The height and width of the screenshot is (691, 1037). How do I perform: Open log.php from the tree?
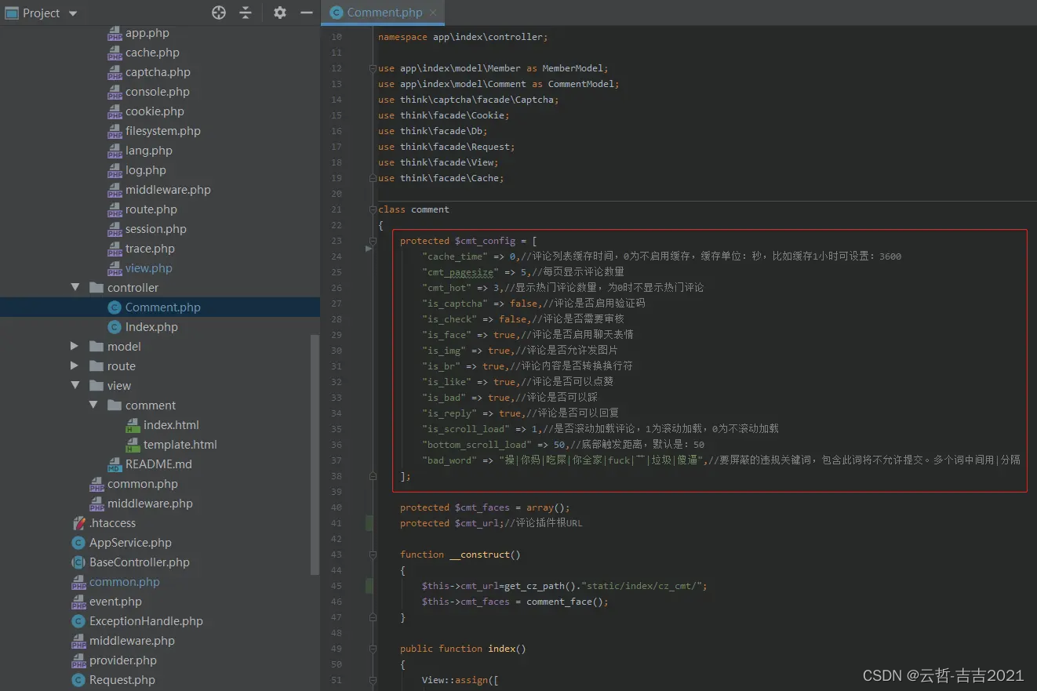pos(146,170)
